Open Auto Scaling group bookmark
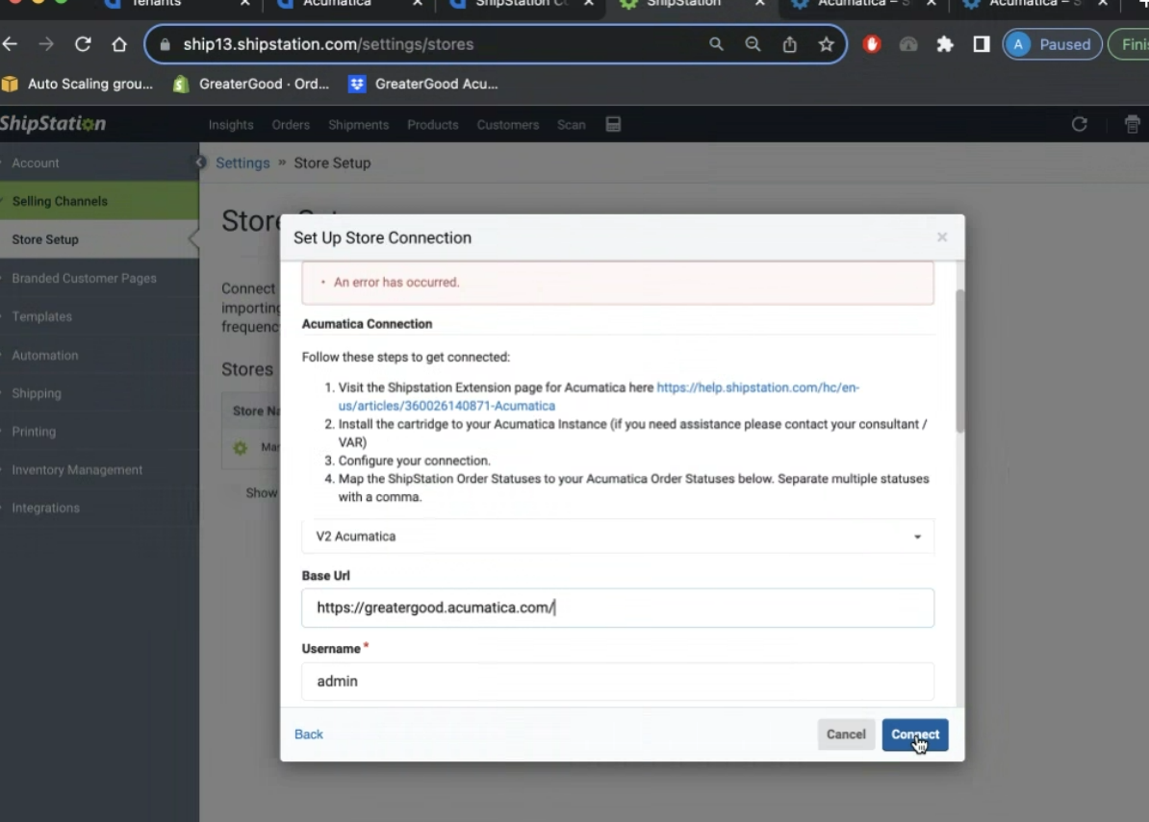This screenshot has height=822, width=1149. [x=78, y=85]
